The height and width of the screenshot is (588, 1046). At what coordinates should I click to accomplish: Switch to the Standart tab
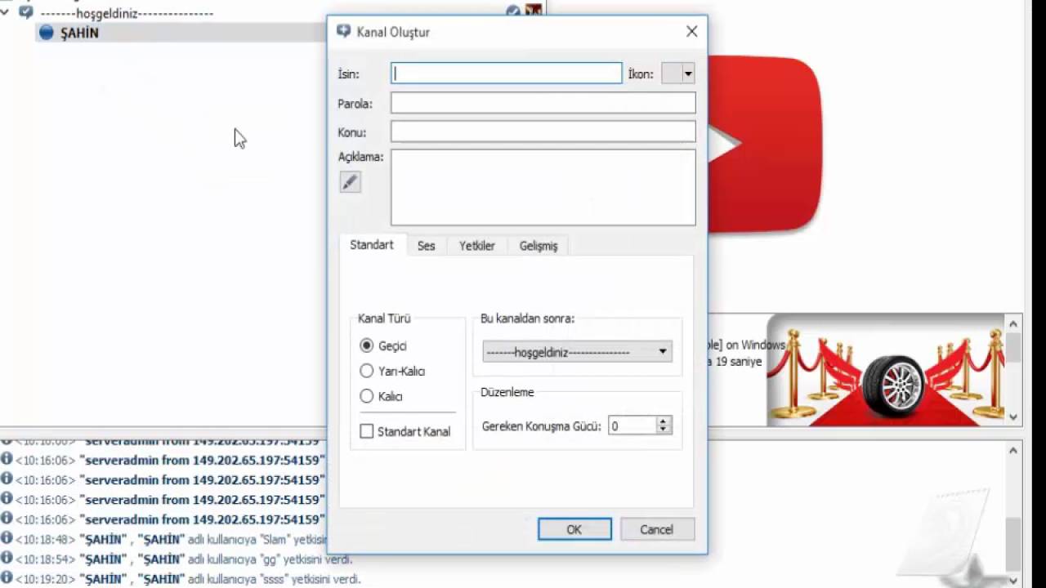pos(372,245)
